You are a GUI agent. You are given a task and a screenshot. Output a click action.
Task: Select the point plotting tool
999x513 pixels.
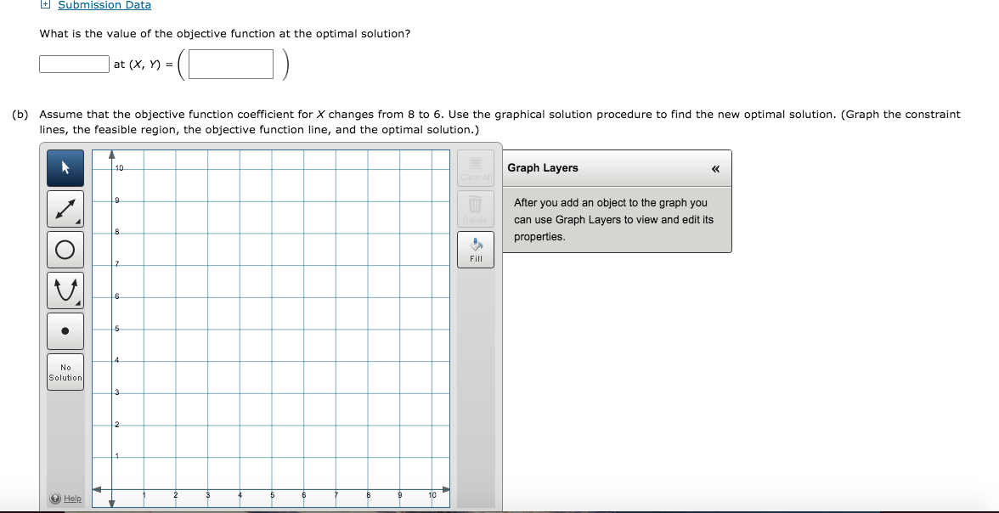[65, 330]
